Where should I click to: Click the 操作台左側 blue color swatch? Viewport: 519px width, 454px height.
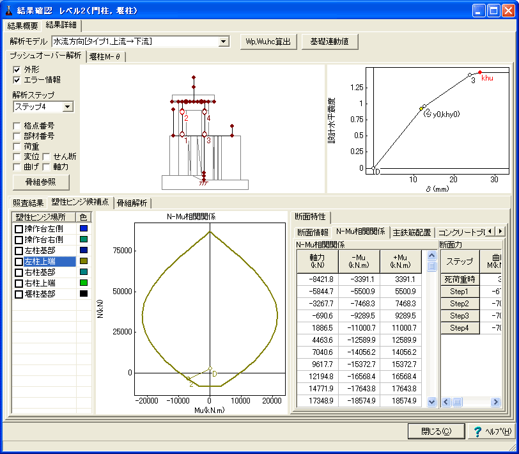coord(84,228)
